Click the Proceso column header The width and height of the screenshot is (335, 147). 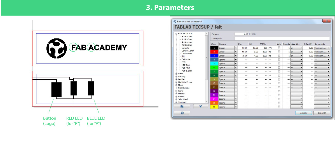point(228,44)
